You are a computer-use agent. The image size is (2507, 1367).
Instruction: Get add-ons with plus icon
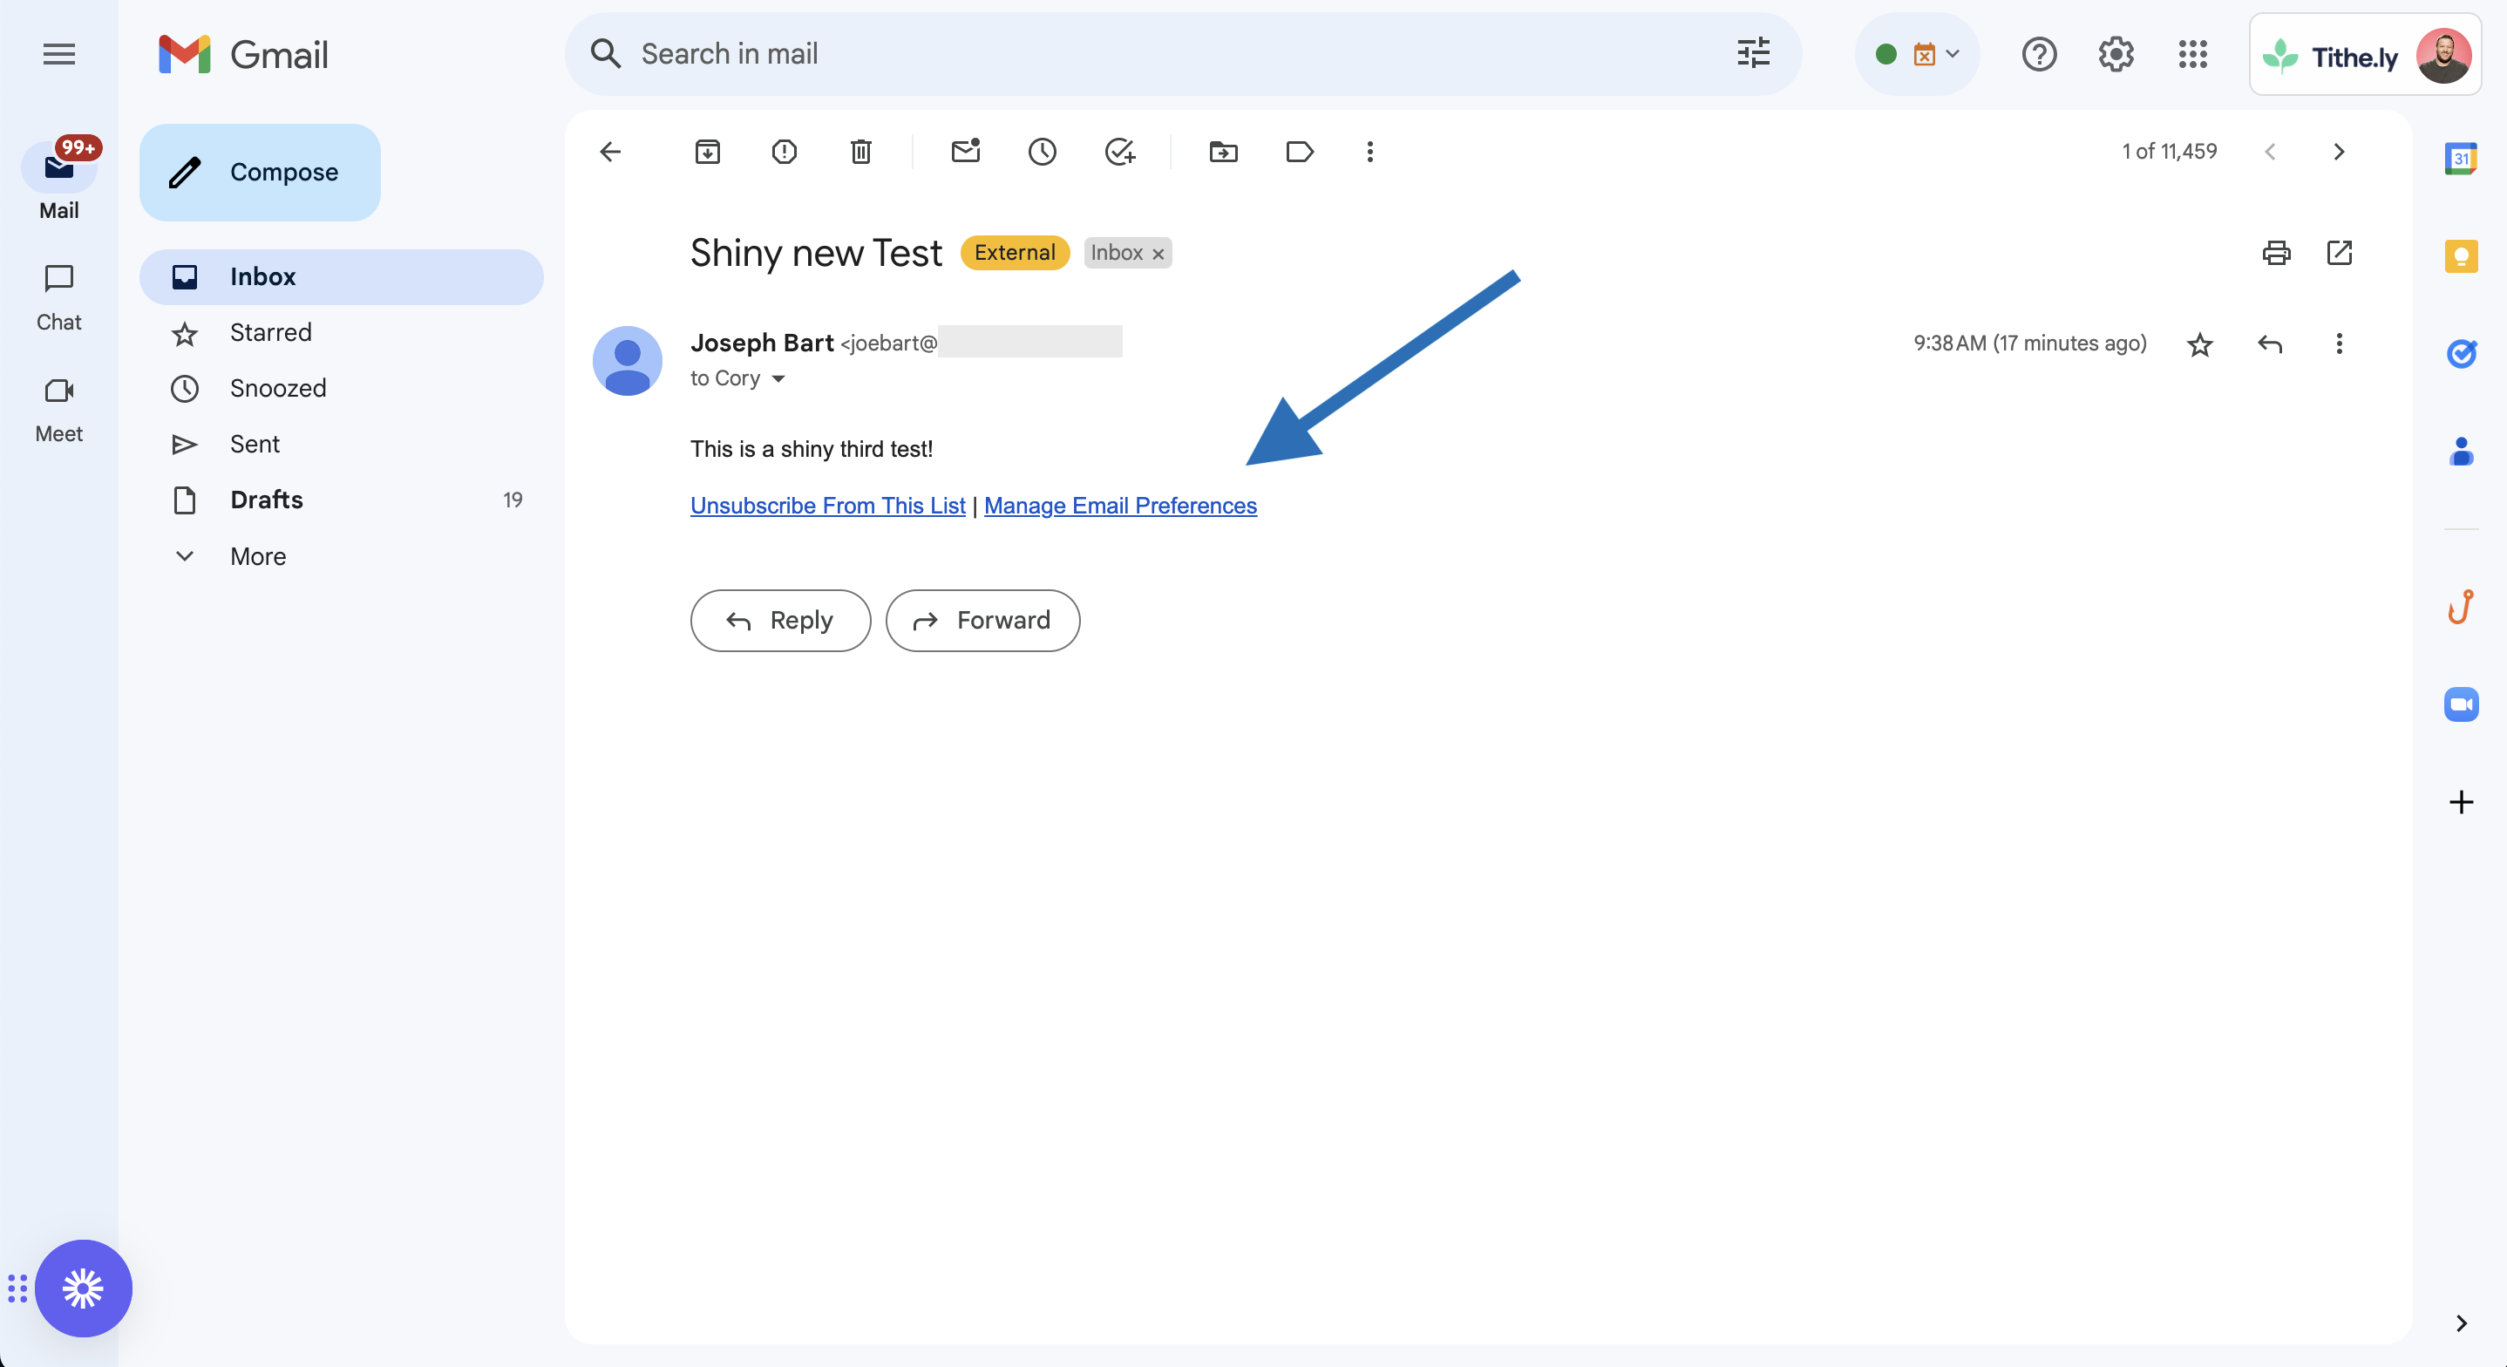pos(2462,802)
